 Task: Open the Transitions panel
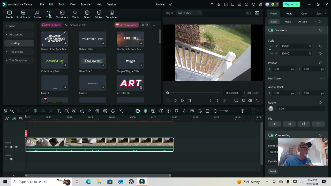coord(62,14)
